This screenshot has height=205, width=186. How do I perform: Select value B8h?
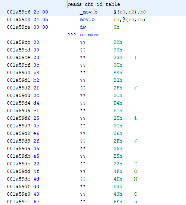tap(118, 73)
